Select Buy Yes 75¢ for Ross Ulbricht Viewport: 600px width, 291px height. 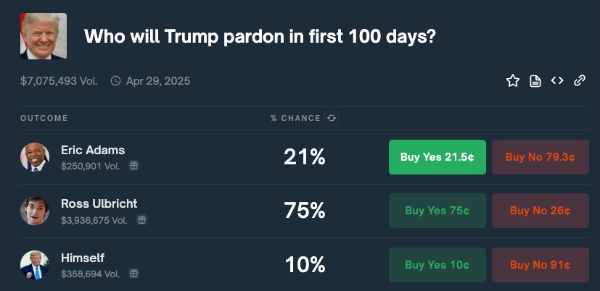point(437,211)
